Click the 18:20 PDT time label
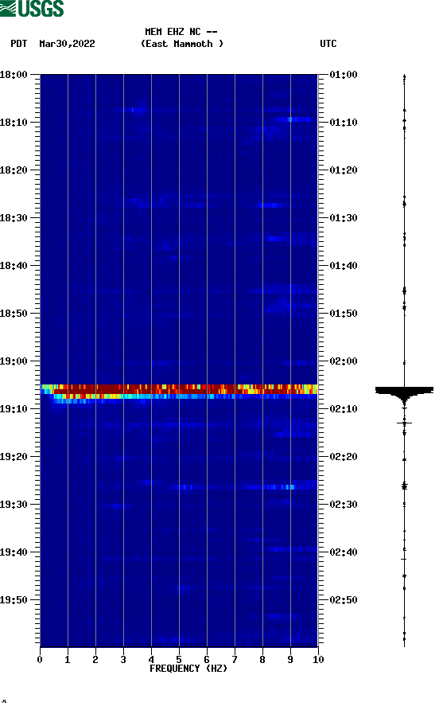This screenshot has height=710, width=439. [x=14, y=170]
